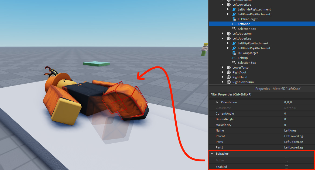Select the LeftKnee row in Explorer

[x=262, y=24]
